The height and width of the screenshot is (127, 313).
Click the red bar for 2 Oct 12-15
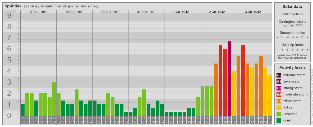coord(220,80)
